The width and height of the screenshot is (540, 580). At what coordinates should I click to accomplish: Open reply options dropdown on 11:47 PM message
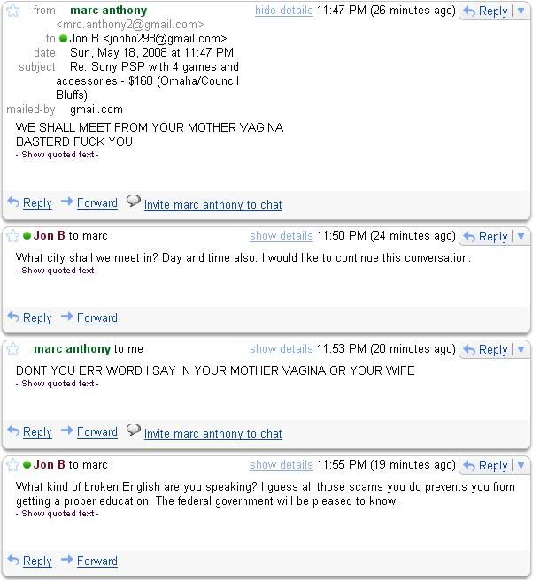[x=521, y=11]
